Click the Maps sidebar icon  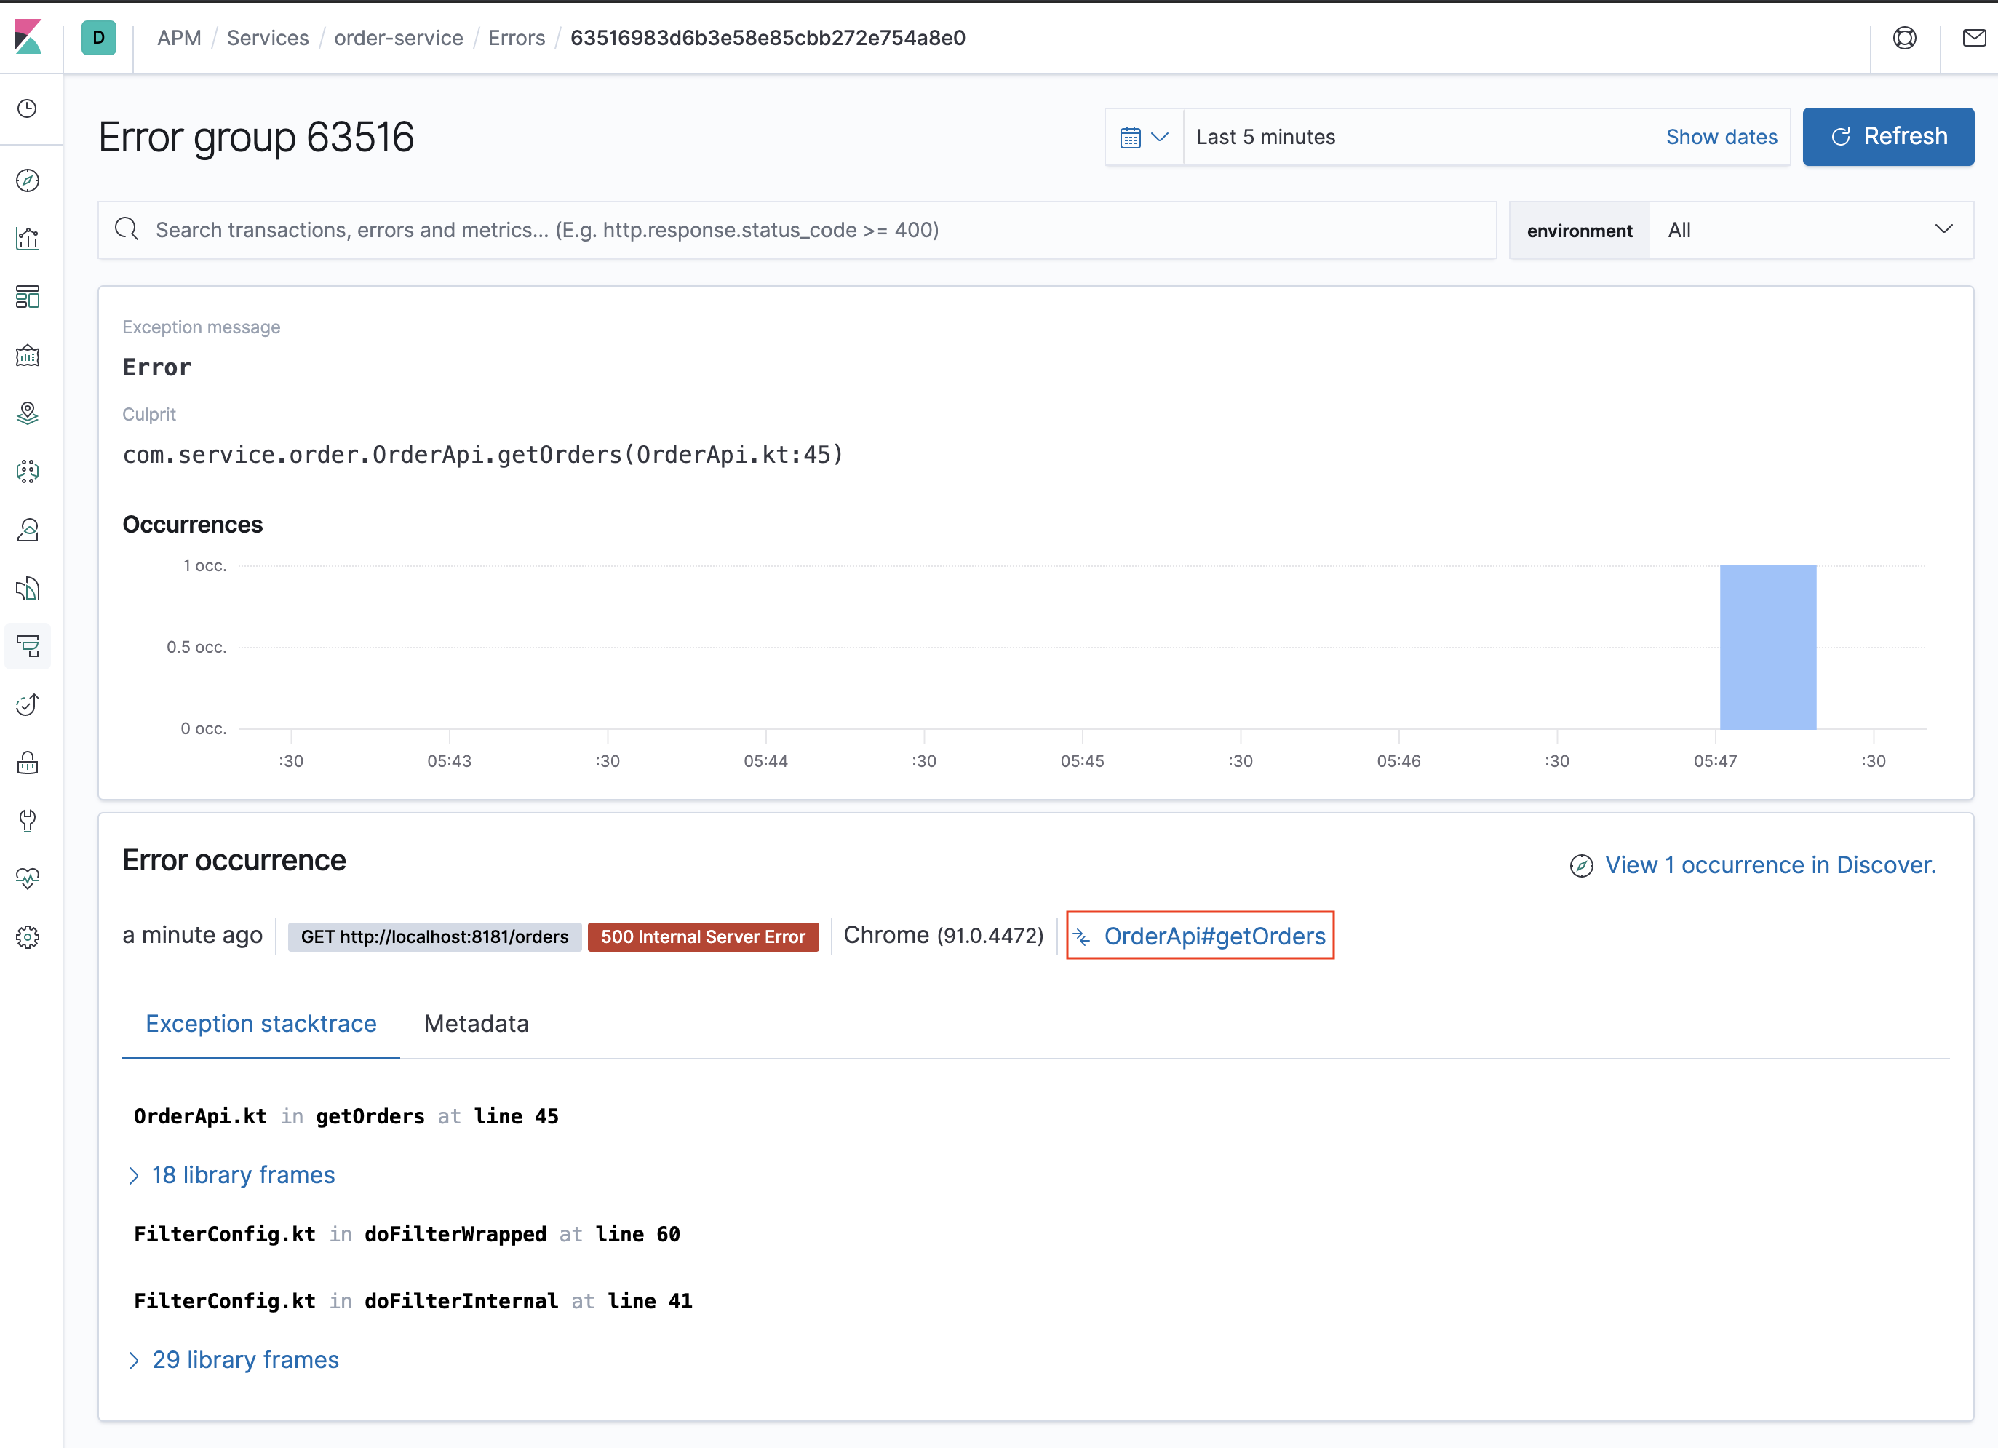pyautogui.click(x=28, y=413)
